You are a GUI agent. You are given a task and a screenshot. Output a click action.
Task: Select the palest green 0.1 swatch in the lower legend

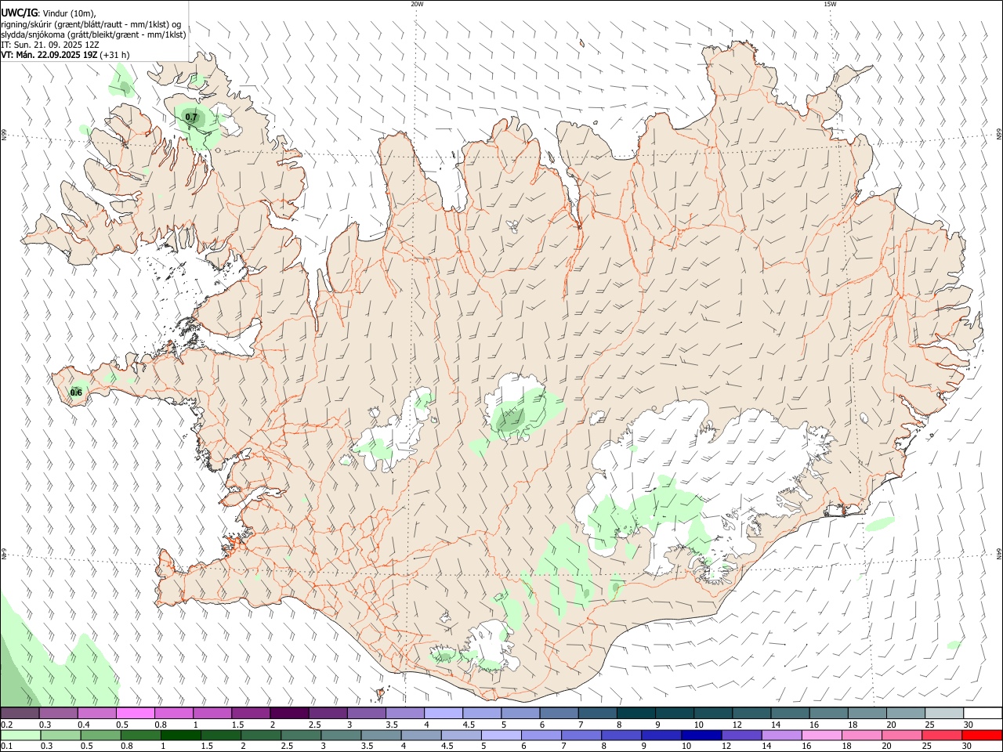click(x=20, y=735)
